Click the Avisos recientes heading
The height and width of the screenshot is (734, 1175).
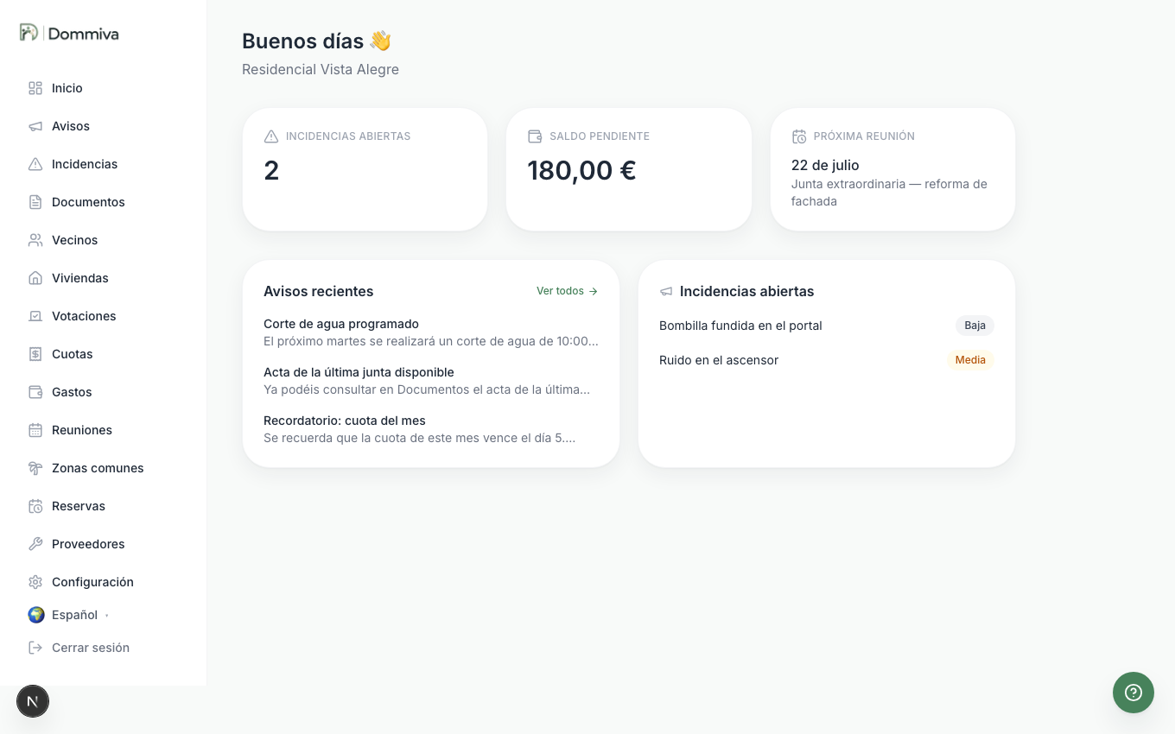click(x=319, y=292)
